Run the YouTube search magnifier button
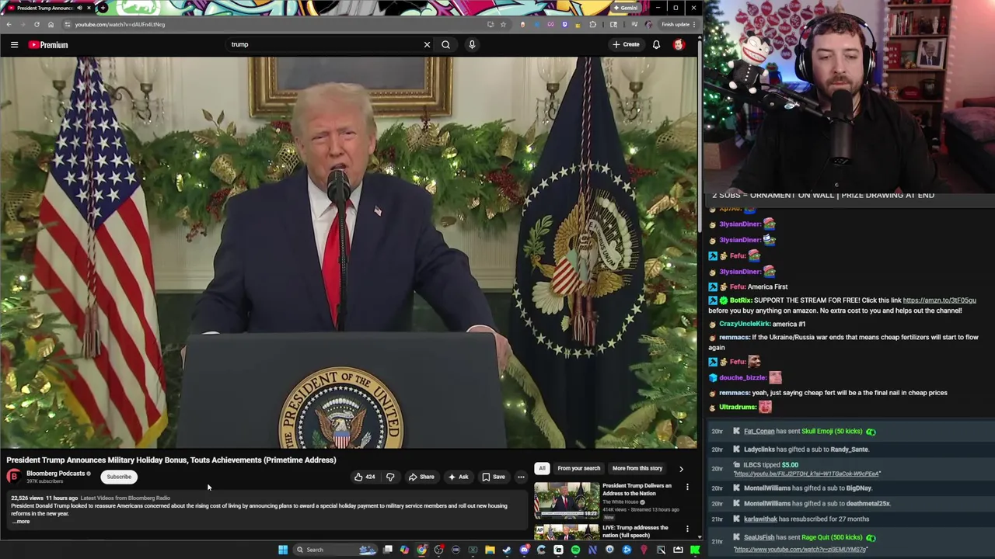The image size is (995, 559). (x=445, y=45)
